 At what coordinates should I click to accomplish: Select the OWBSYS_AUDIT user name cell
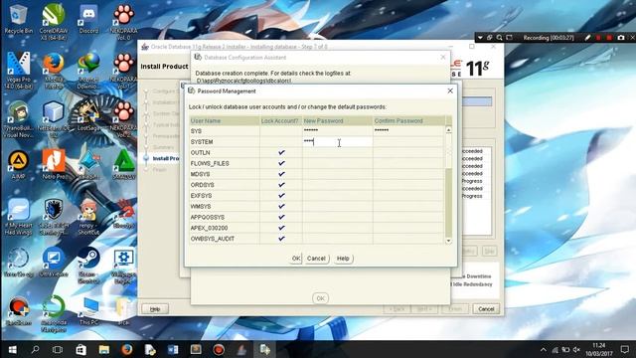(x=225, y=239)
